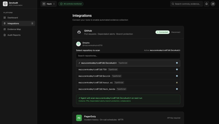The image size is (219, 124).
Task: Click Incident history · On-call schedules · MTTR text
Action: tap(104, 120)
